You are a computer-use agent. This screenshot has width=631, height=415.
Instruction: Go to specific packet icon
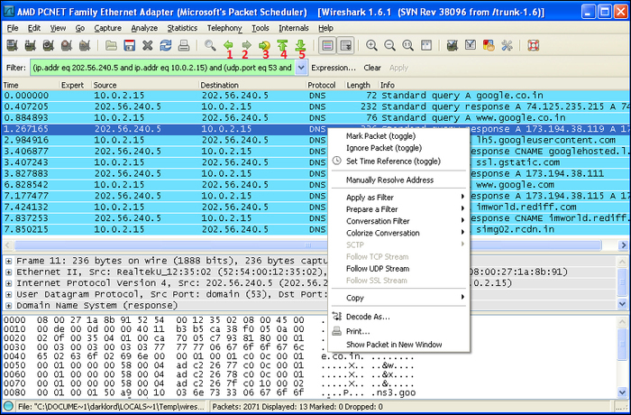click(264, 45)
